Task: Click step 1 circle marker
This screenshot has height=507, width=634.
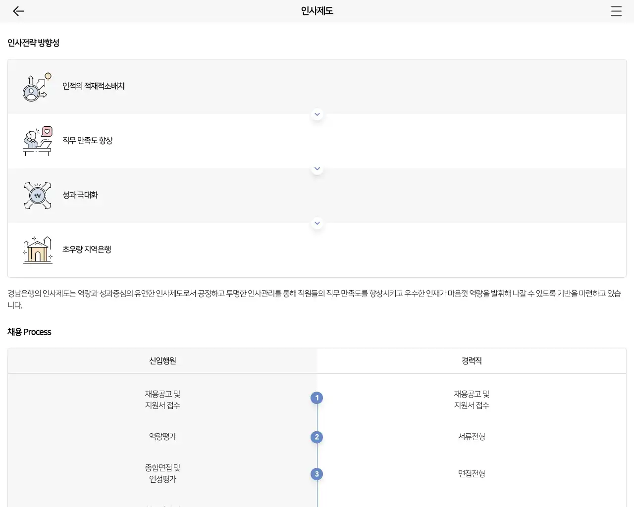Action: pyautogui.click(x=317, y=398)
